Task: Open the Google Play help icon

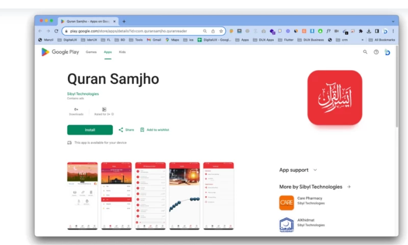Action: 376,52
